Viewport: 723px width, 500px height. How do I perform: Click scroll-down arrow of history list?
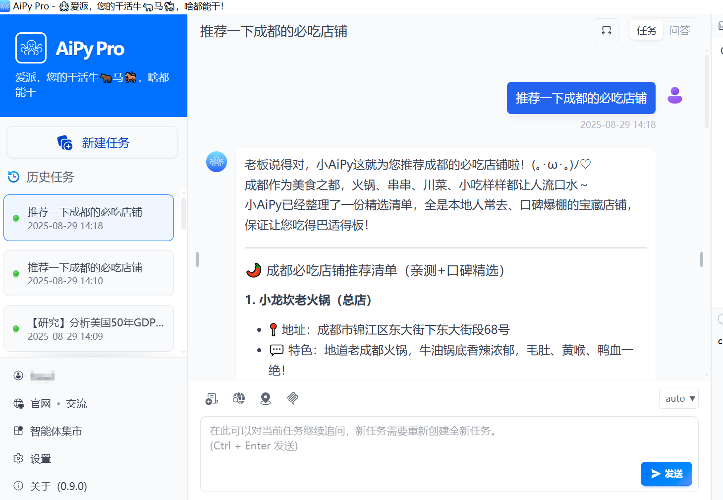tap(183, 352)
